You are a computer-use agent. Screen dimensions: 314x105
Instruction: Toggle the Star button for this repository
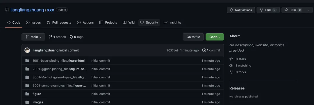tap(293, 10)
